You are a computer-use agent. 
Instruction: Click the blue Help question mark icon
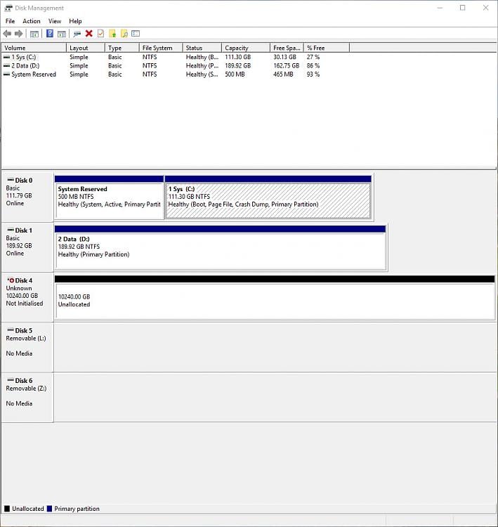(50, 34)
